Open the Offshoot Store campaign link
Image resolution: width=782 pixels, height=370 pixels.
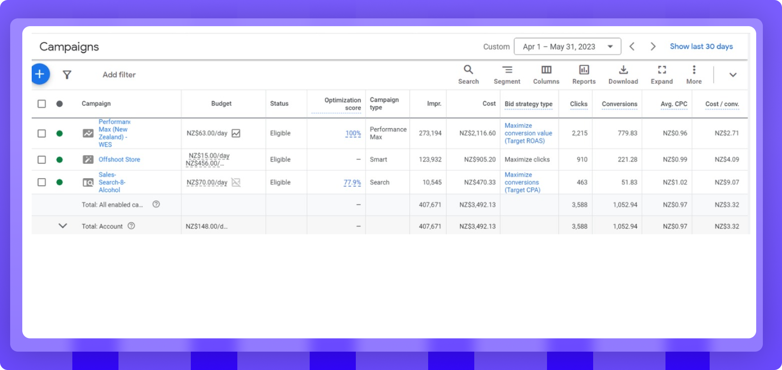pos(119,159)
